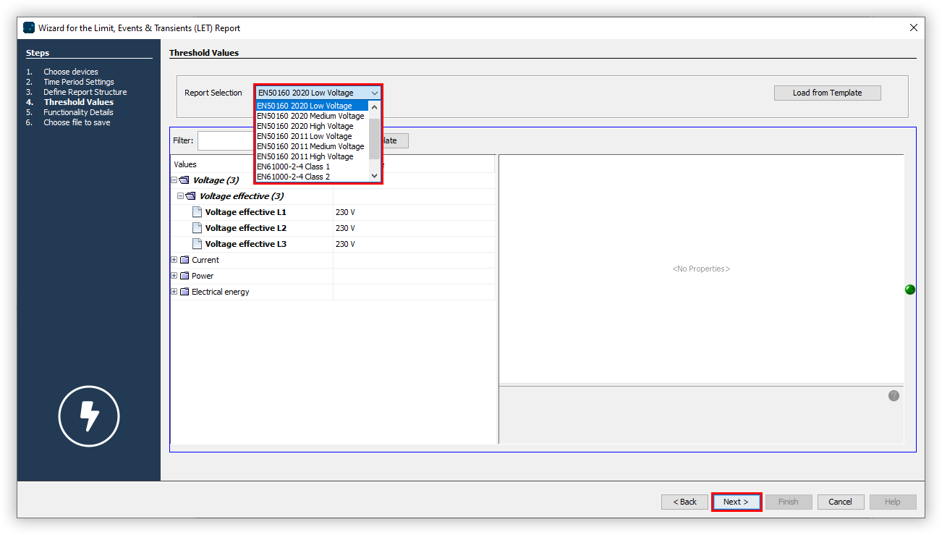Click the Electrical energy folder icon

click(184, 292)
